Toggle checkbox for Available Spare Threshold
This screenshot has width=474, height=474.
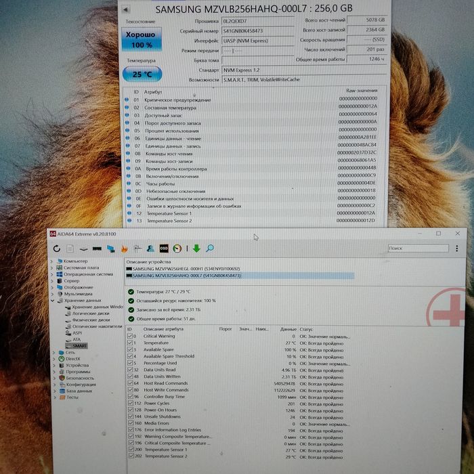(130, 356)
